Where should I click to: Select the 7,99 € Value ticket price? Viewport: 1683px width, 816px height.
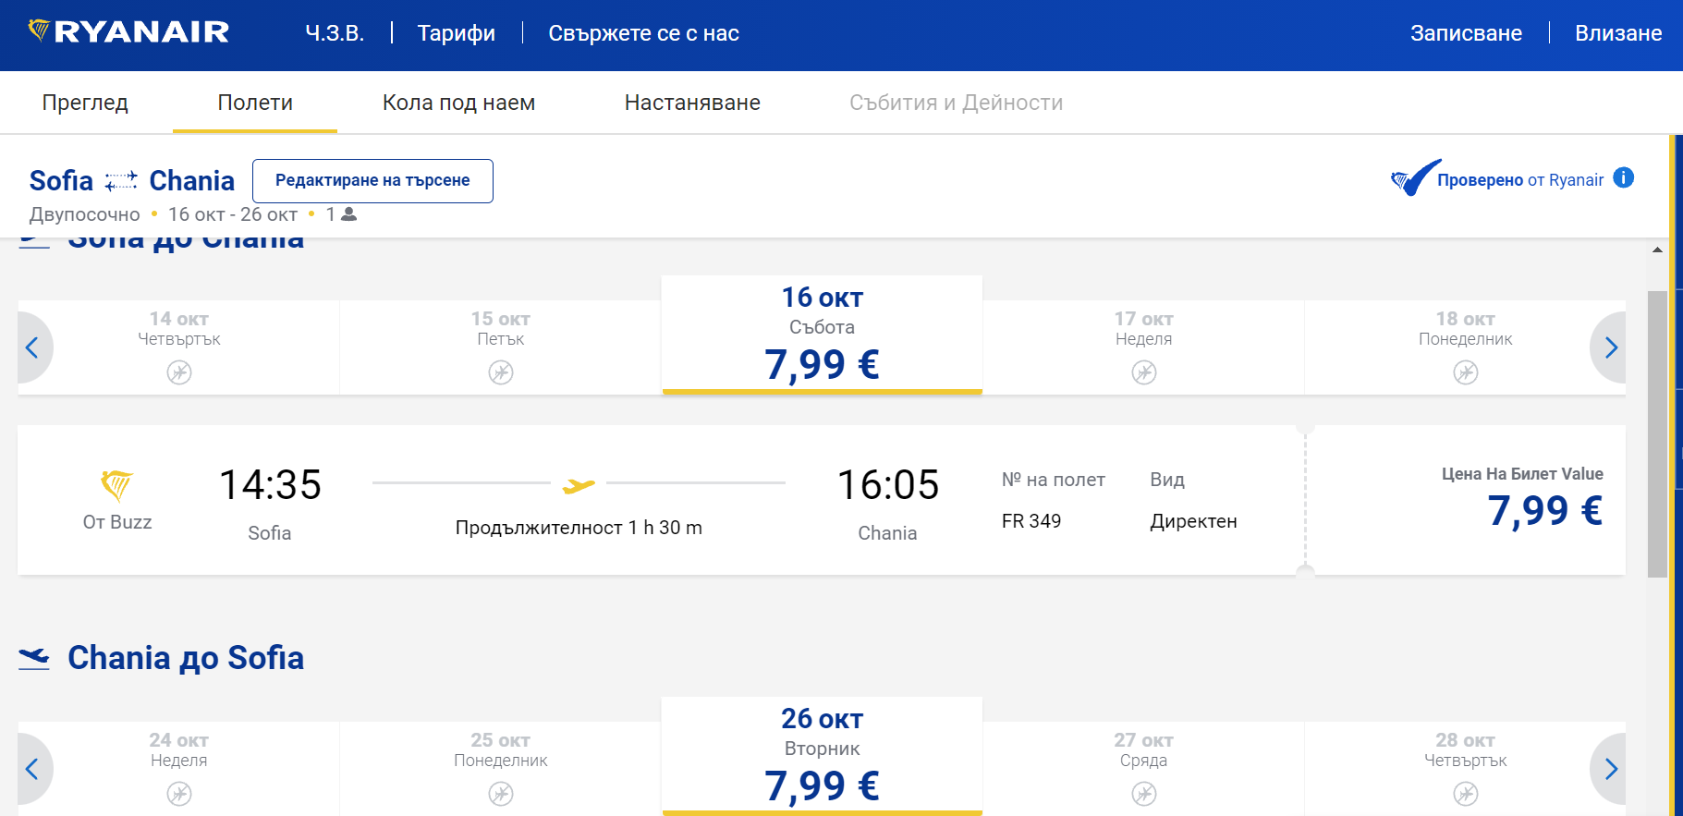[x=1543, y=509]
